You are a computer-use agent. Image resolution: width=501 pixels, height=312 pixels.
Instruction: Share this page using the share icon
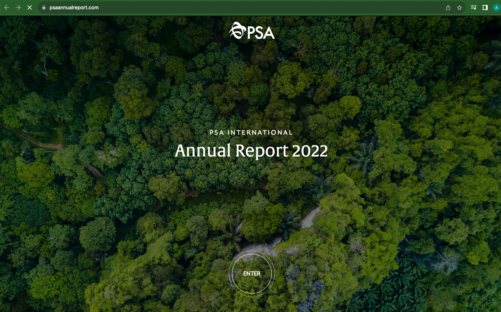(448, 8)
